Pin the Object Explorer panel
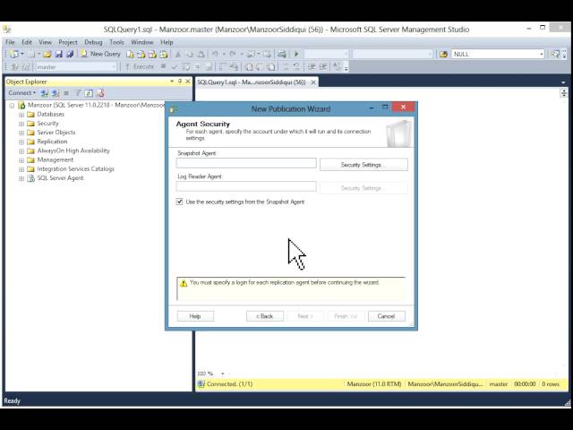573x430 pixels. coord(180,82)
